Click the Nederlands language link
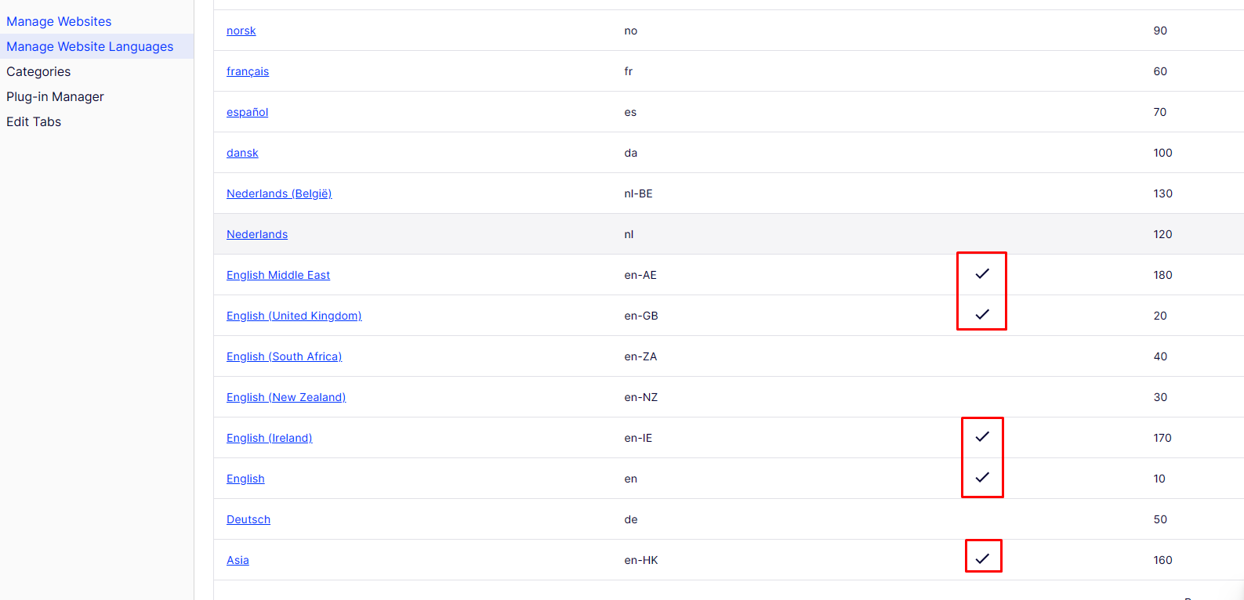The height and width of the screenshot is (600, 1244). click(257, 234)
